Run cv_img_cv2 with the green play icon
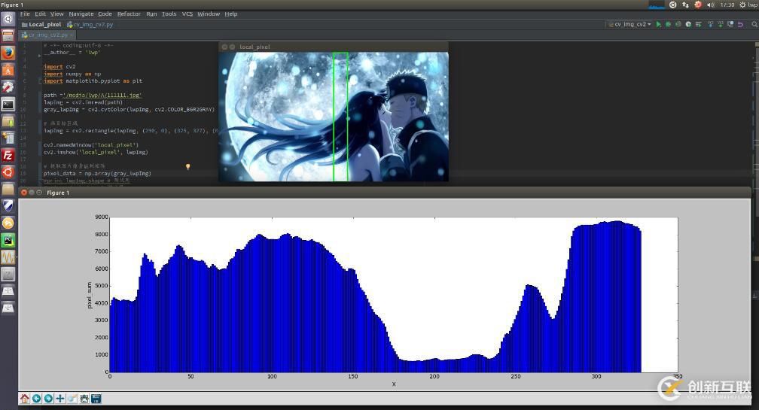 [658, 24]
